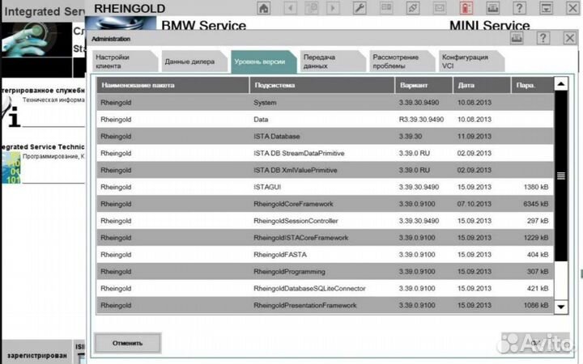Click the scroll up arrow of version list

click(560, 84)
